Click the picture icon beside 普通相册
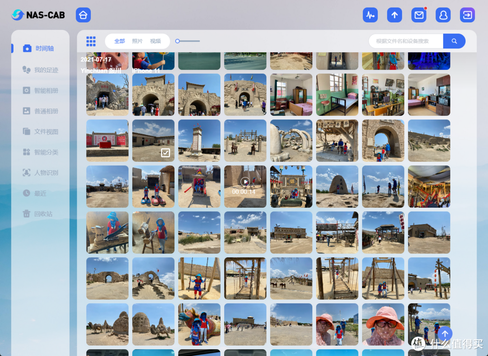 (x=27, y=111)
